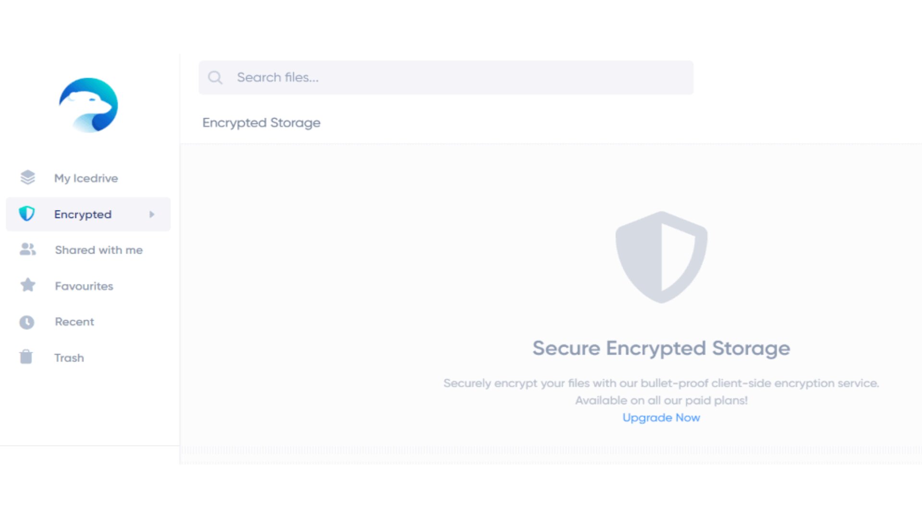This screenshot has height=518, width=922.
Task: Select Encrypted in the sidebar
Action: (88, 214)
